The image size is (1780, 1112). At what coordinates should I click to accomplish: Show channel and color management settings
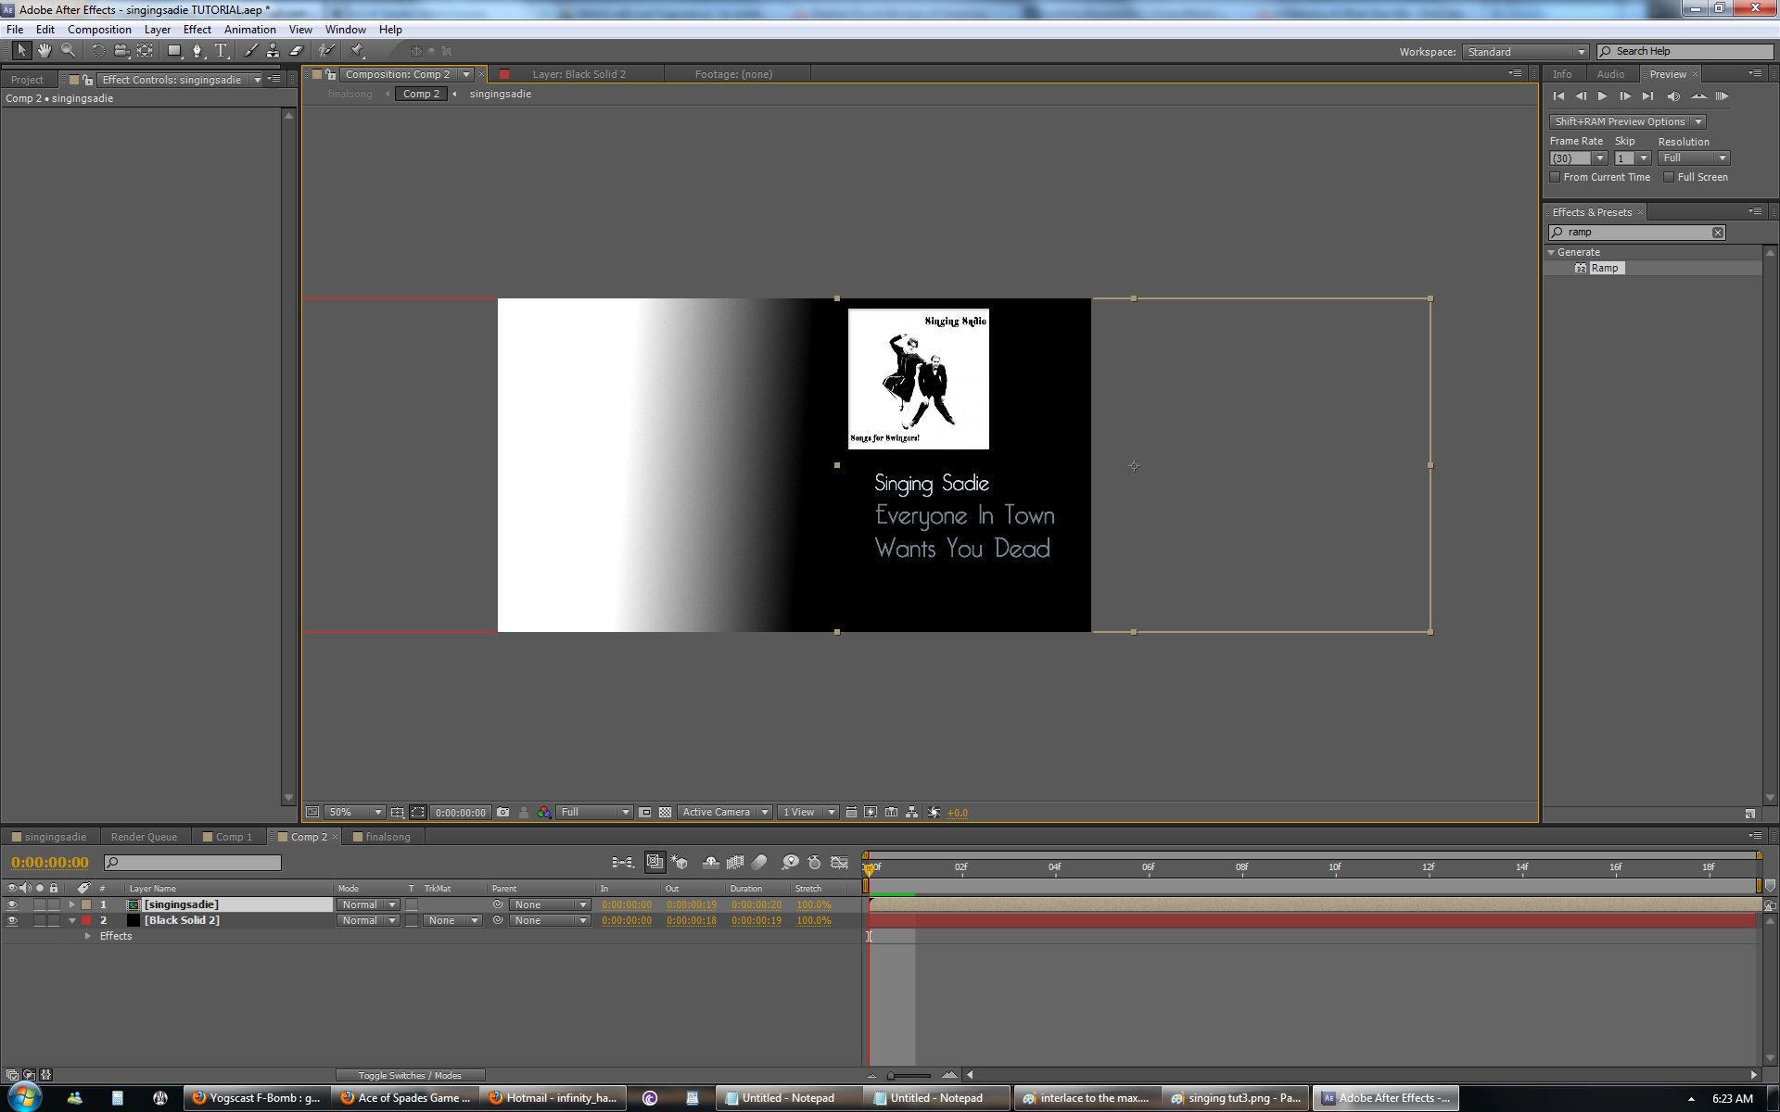tap(544, 812)
